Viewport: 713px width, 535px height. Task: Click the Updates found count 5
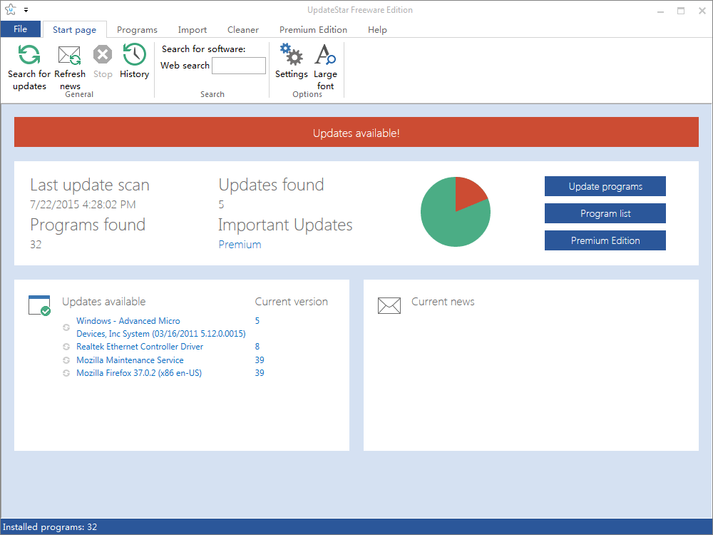pyautogui.click(x=222, y=204)
